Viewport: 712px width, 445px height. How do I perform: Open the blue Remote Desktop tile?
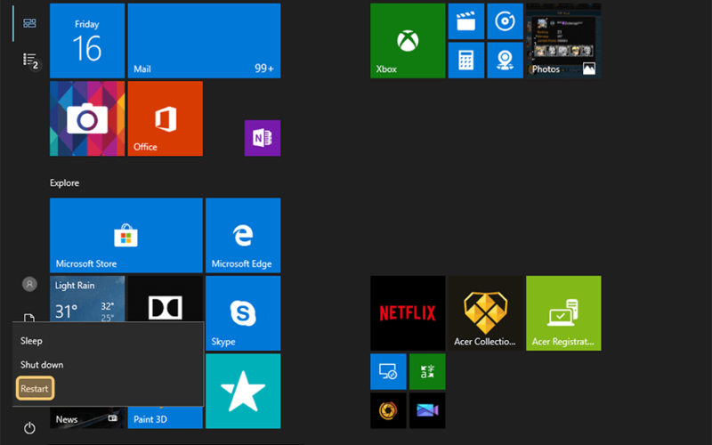tap(388, 372)
